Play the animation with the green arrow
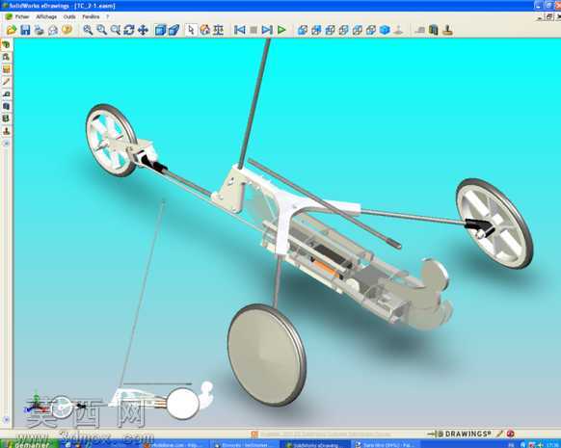The width and height of the screenshot is (561, 448). tap(281, 30)
